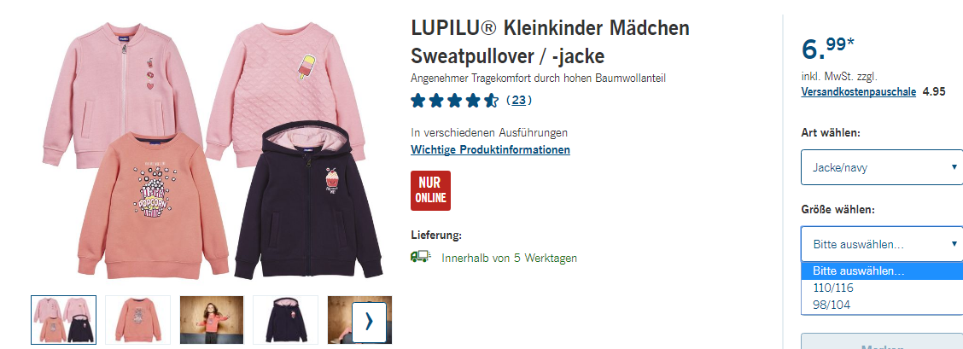This screenshot has height=349, width=963.
Task: Click the Größe wählen dropdown arrow
Action: 954,243
